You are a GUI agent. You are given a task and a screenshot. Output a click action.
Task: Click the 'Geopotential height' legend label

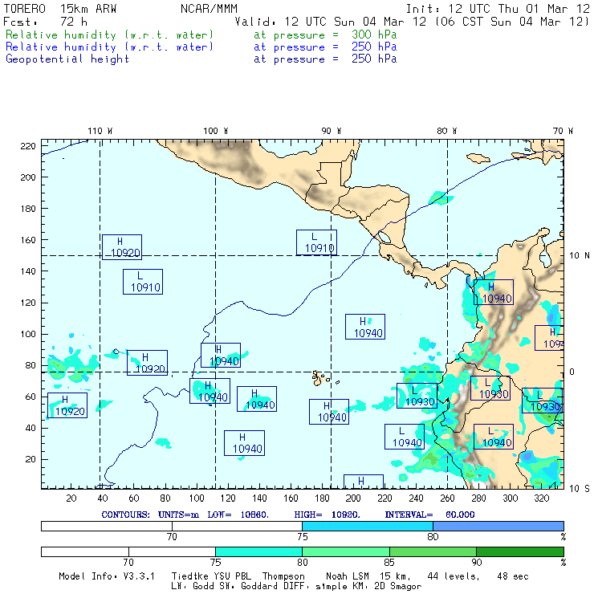67,59
